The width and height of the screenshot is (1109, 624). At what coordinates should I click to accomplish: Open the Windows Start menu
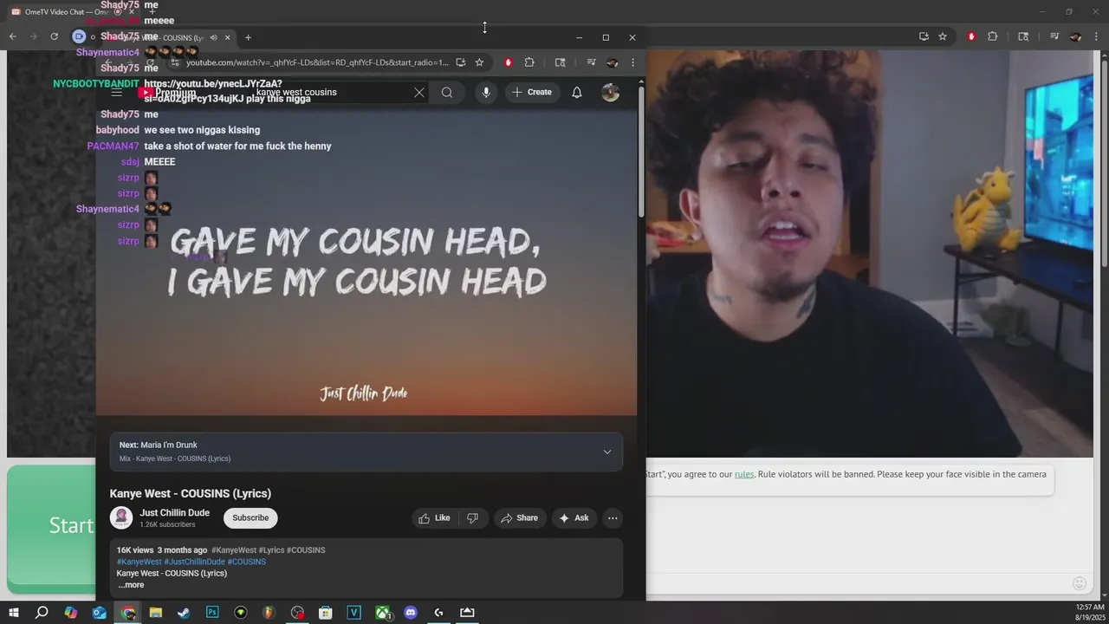coord(13,613)
